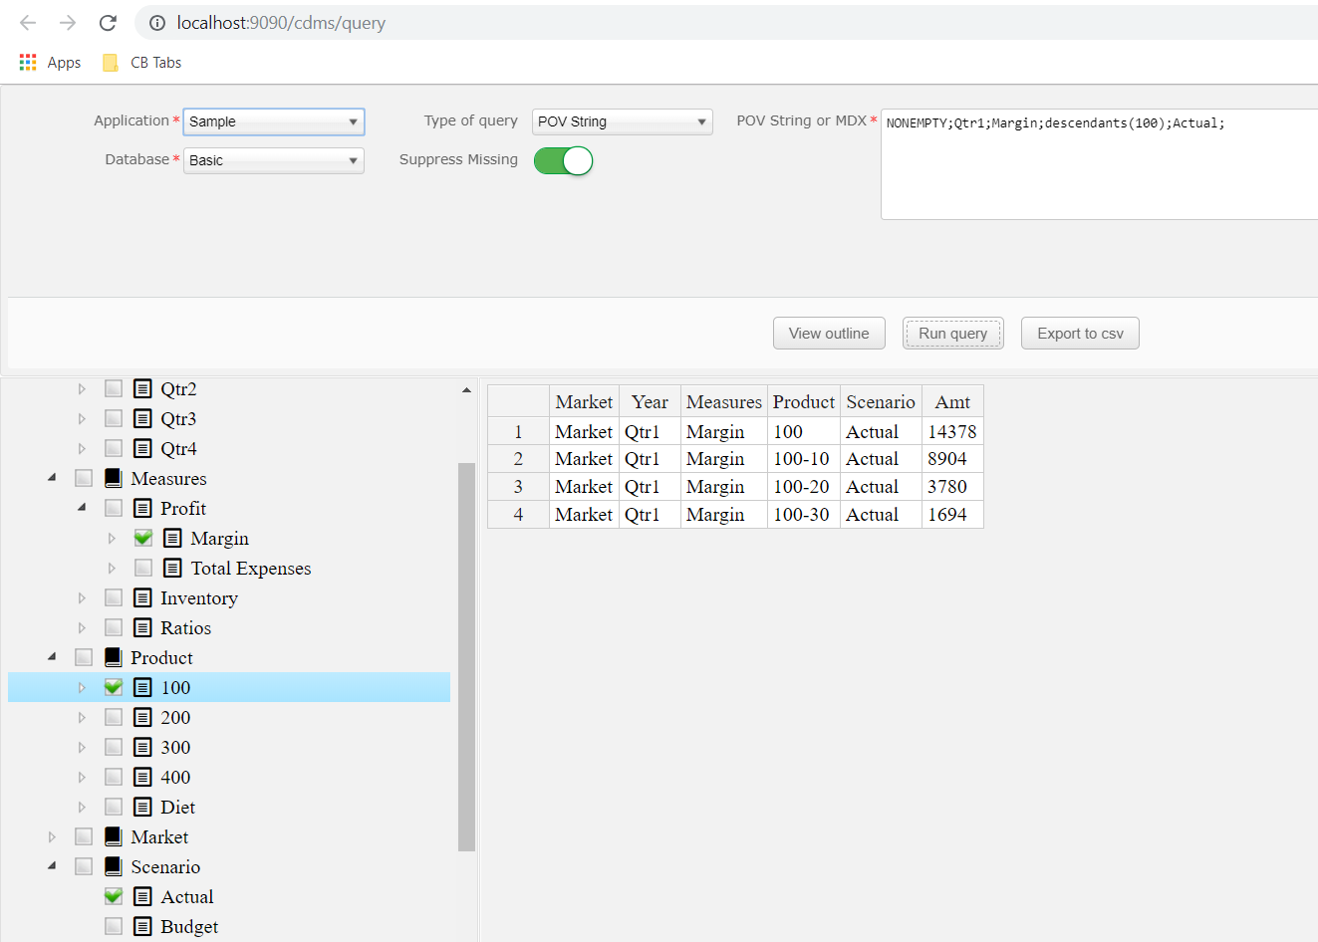Click the Run query button
Viewport: 1318px width, 942px height.
pyautogui.click(x=952, y=333)
